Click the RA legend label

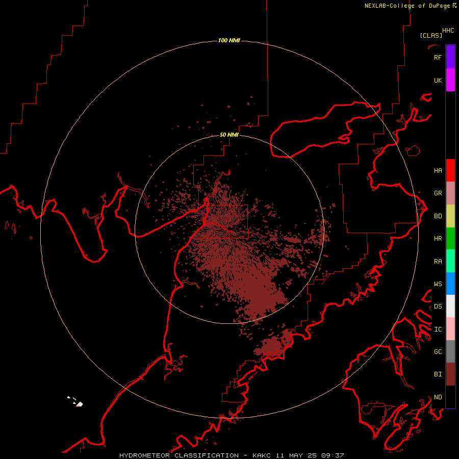(x=438, y=262)
